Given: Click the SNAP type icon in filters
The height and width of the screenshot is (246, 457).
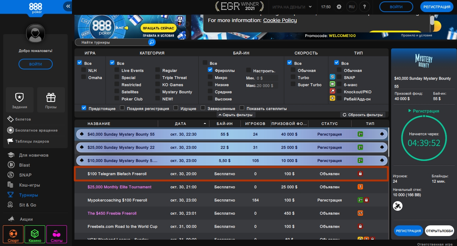Looking at the screenshot, I should point(332,77).
